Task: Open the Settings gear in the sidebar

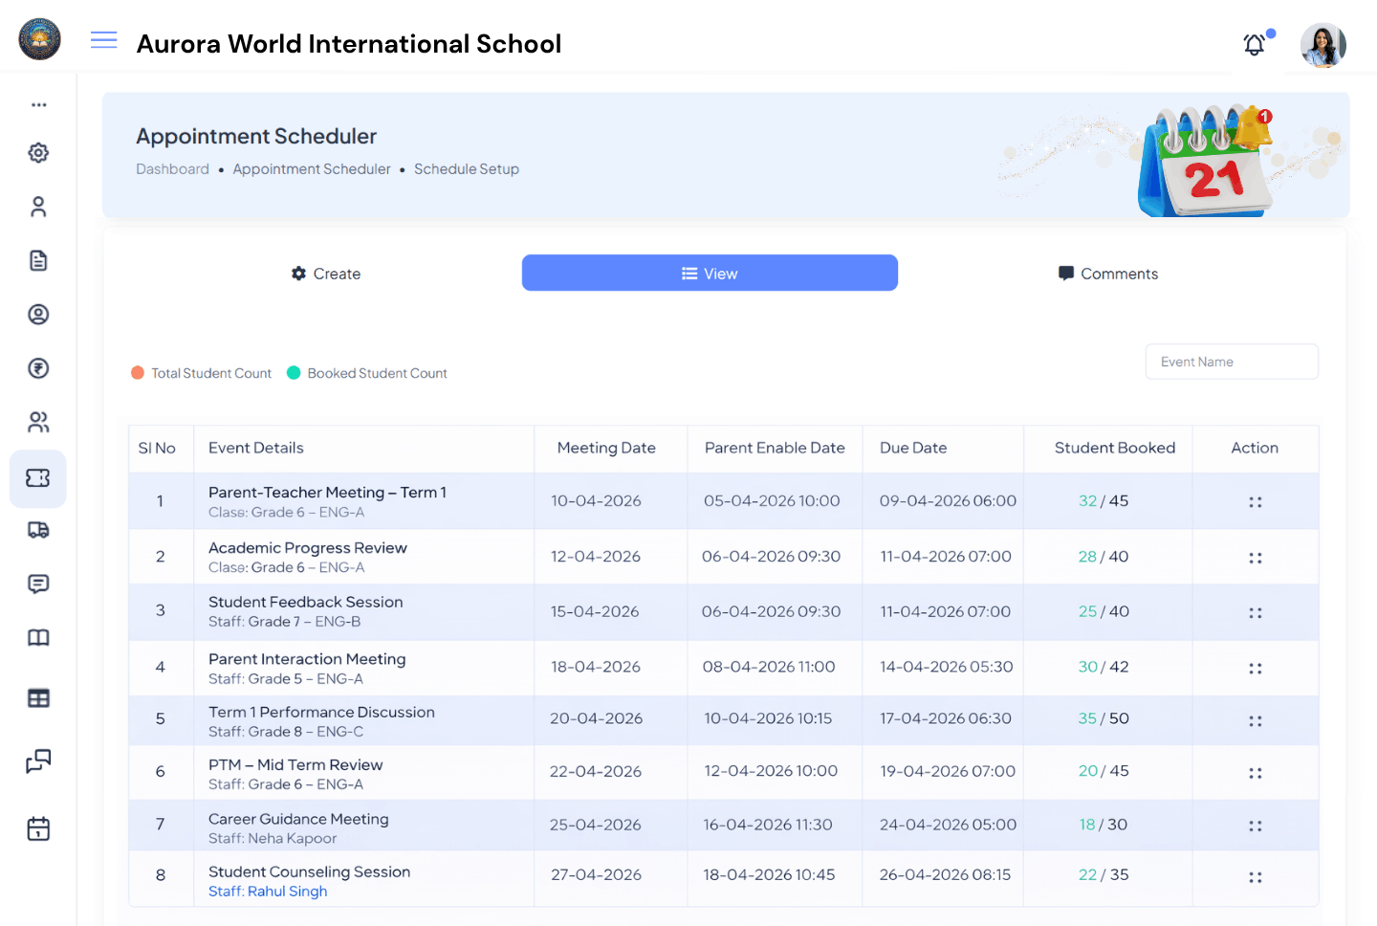Action: tap(38, 152)
